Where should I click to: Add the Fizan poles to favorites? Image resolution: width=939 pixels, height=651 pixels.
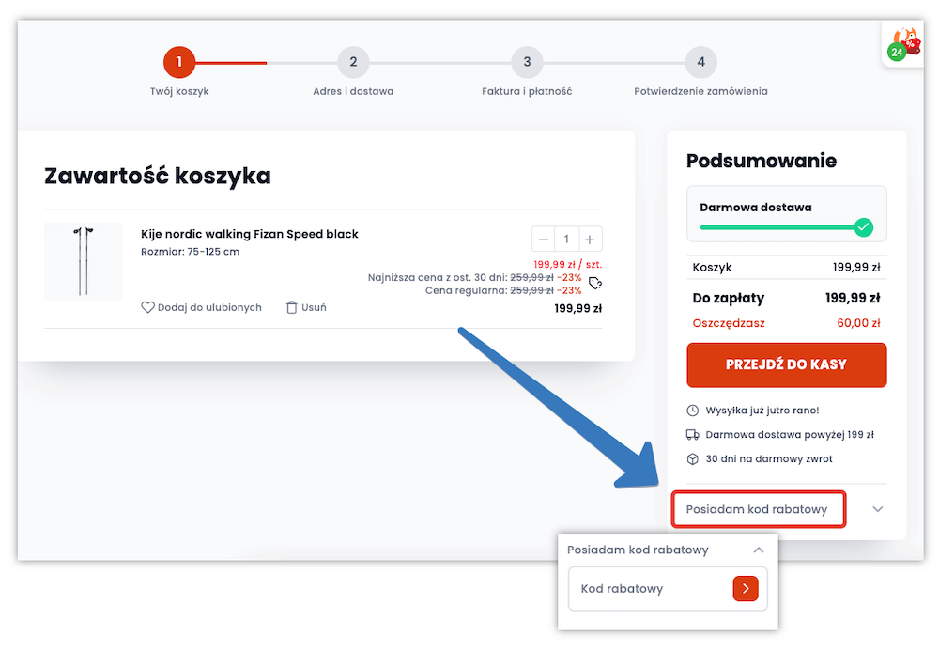(201, 307)
